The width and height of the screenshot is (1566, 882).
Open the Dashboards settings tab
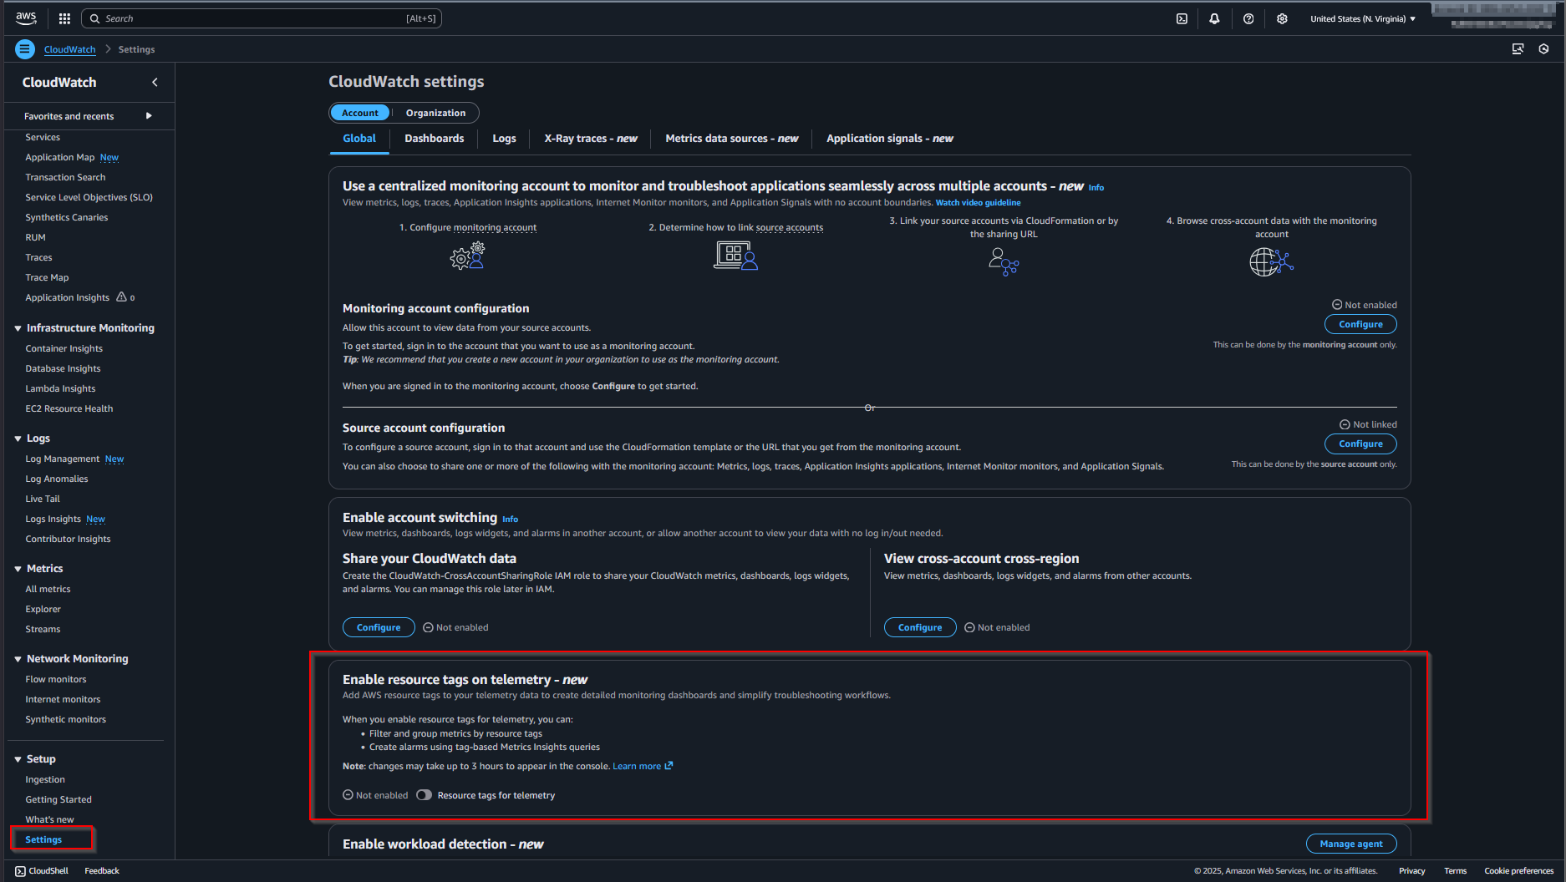(x=434, y=138)
